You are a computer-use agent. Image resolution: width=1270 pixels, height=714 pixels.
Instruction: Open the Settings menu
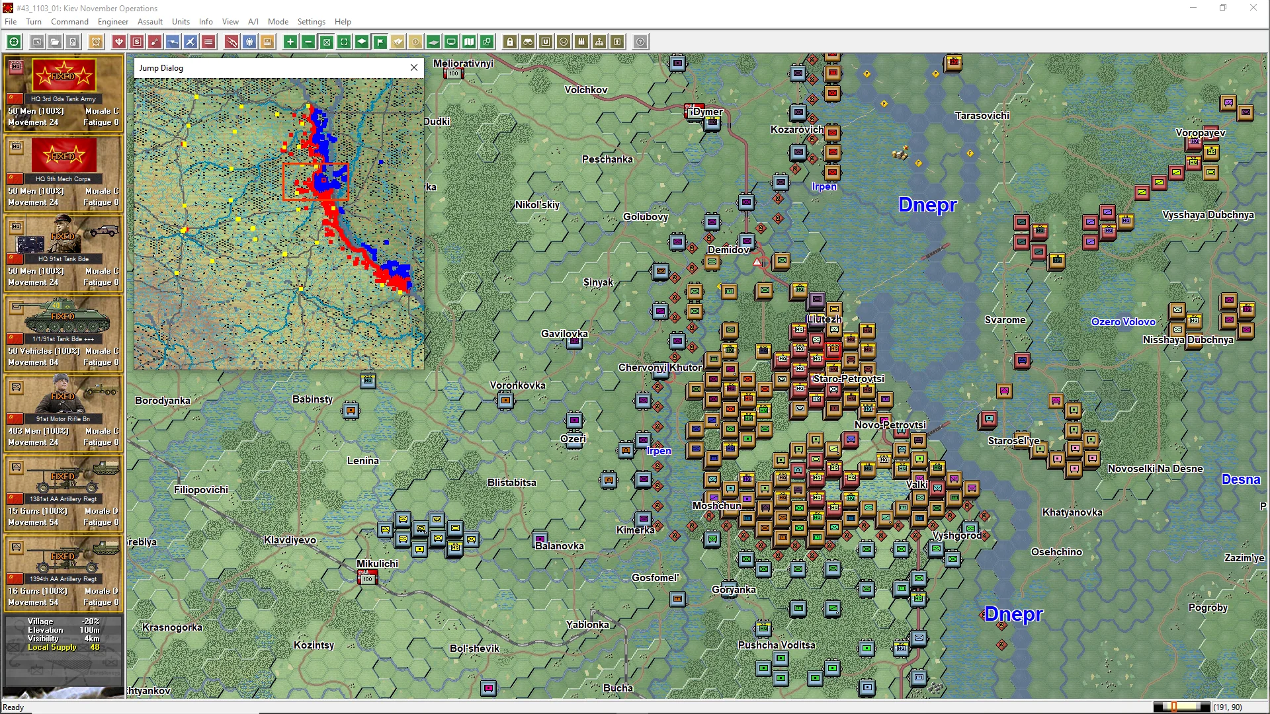311,22
